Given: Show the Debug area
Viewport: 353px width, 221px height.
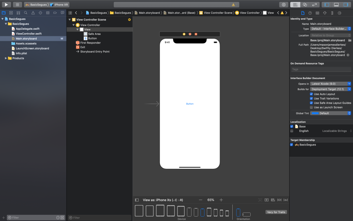Looking at the screenshot, I should pyautogui.click(x=336, y=4).
